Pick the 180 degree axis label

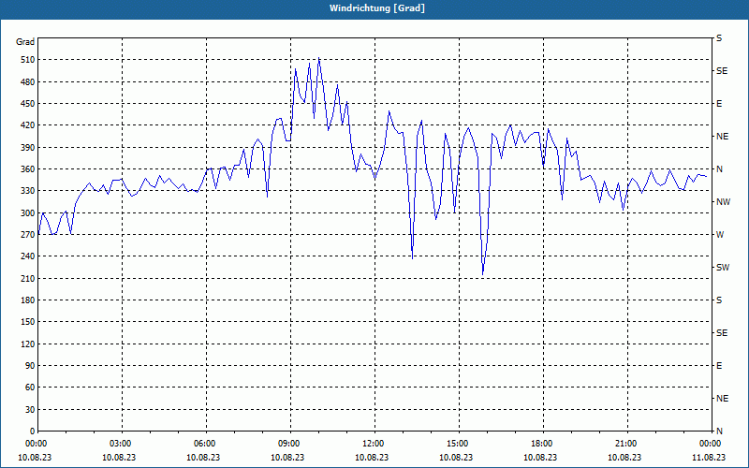[27, 300]
